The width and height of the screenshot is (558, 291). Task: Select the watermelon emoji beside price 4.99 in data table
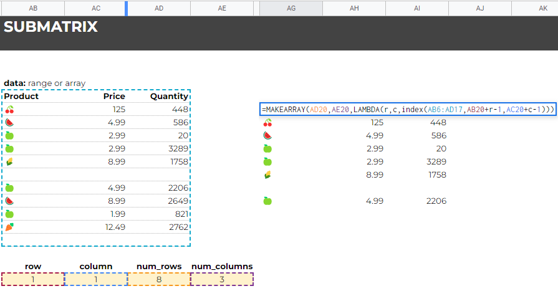pos(9,123)
